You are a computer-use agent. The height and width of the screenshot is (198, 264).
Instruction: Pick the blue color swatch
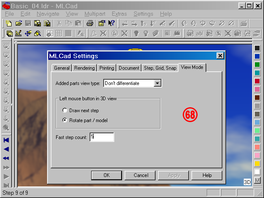[x=257, y=57]
